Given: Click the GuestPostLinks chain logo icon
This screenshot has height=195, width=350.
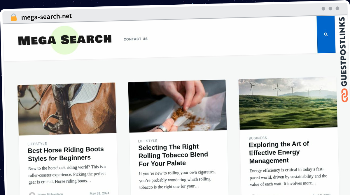Looking at the screenshot, I should click(x=345, y=95).
